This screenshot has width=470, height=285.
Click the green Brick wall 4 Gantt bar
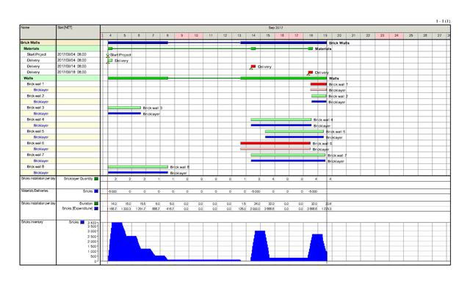pos(281,119)
